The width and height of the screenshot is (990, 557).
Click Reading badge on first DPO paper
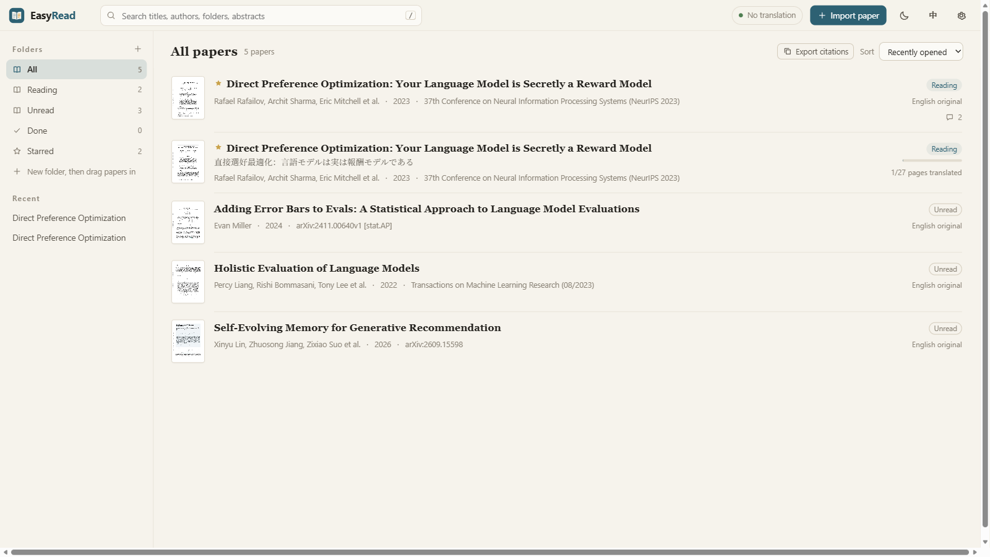pos(944,85)
